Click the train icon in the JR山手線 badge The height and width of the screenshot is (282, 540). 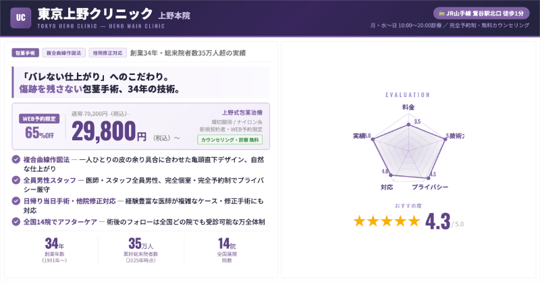point(442,13)
